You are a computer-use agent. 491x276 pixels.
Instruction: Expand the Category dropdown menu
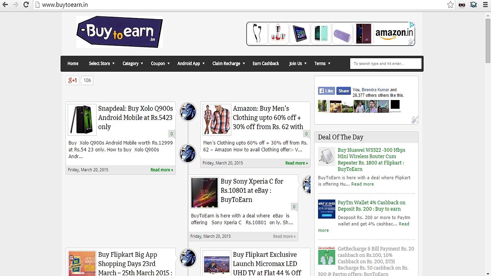133,64
